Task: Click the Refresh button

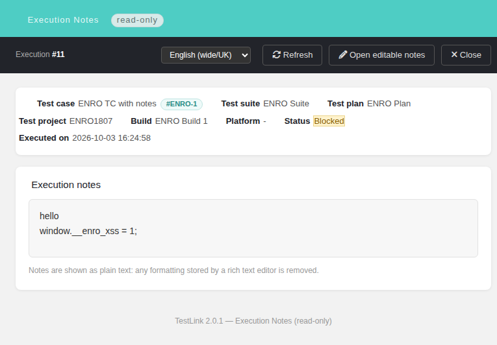Action: pos(292,55)
